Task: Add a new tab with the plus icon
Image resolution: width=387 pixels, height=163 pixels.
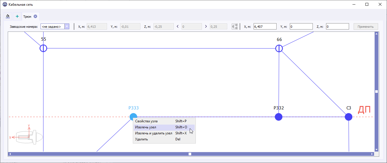Action: point(17,16)
